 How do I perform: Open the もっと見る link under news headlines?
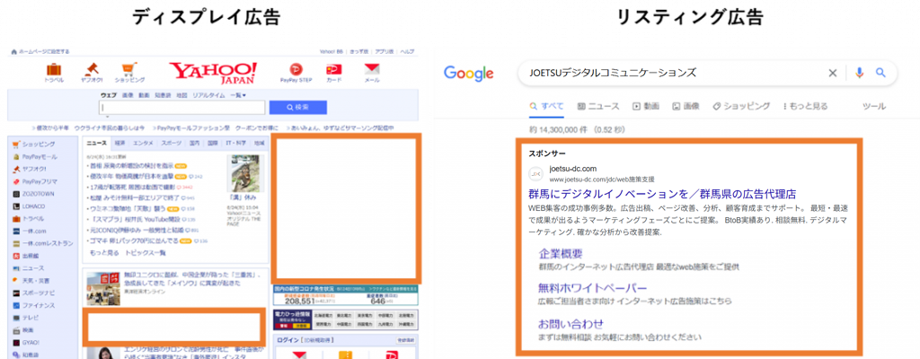click(x=104, y=253)
